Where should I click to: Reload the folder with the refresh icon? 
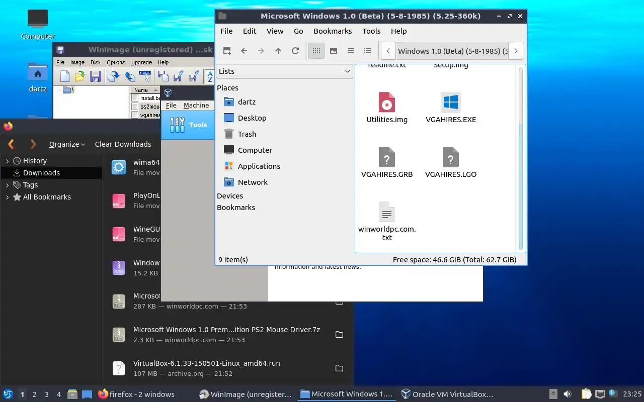point(295,51)
